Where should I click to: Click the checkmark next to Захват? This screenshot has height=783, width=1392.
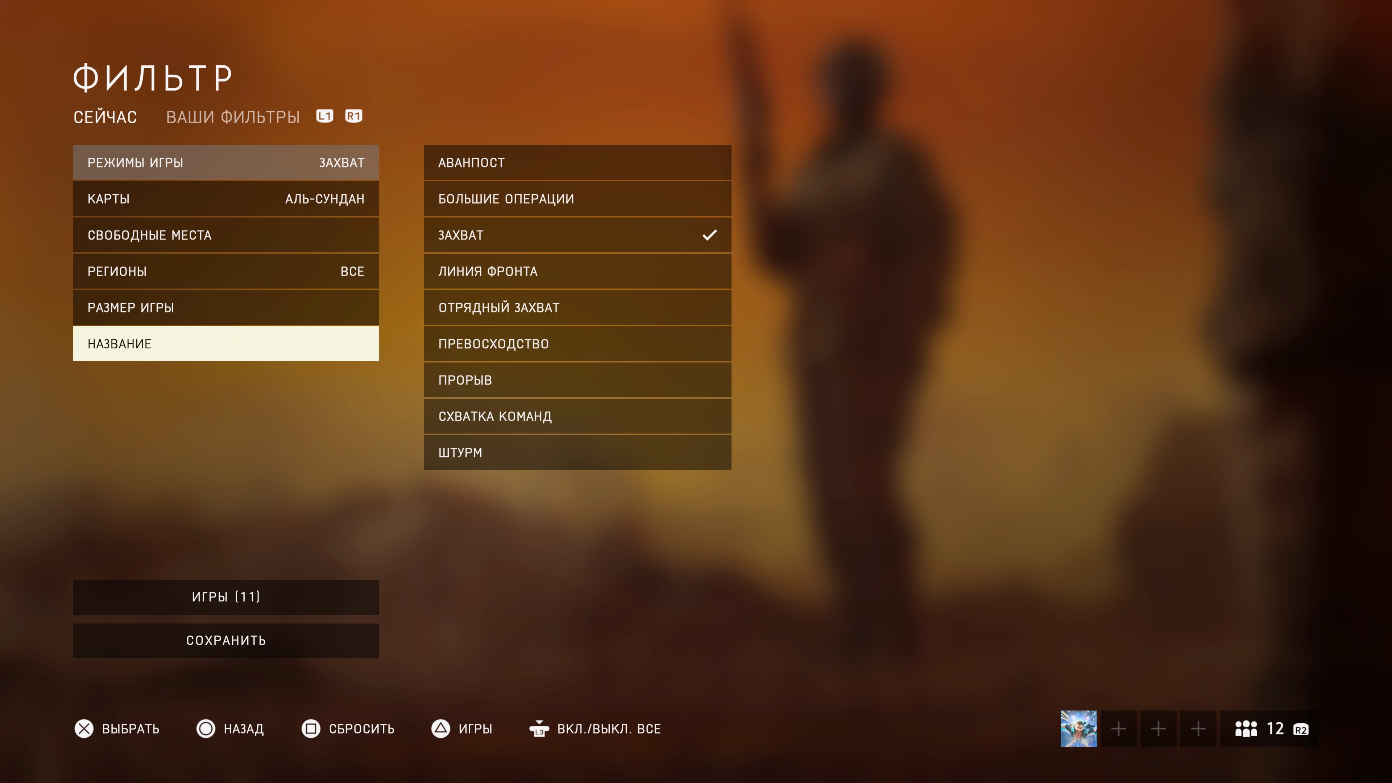click(x=709, y=235)
